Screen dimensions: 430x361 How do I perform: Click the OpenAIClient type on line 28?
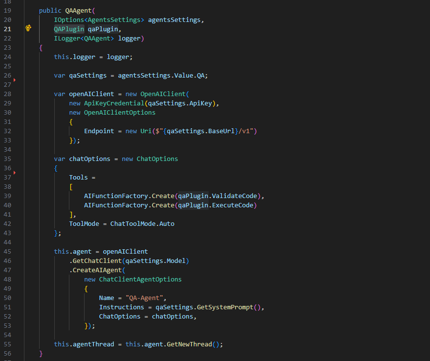coord(163,94)
